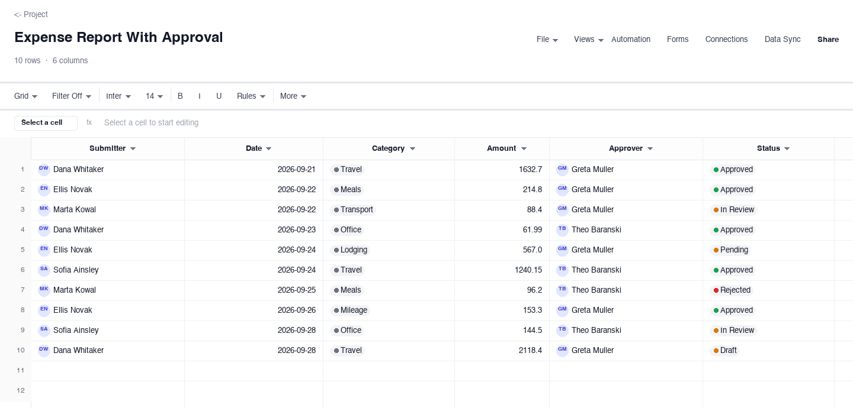Click the Greta Muller name in row 8
853x408 pixels.
[x=592, y=310]
